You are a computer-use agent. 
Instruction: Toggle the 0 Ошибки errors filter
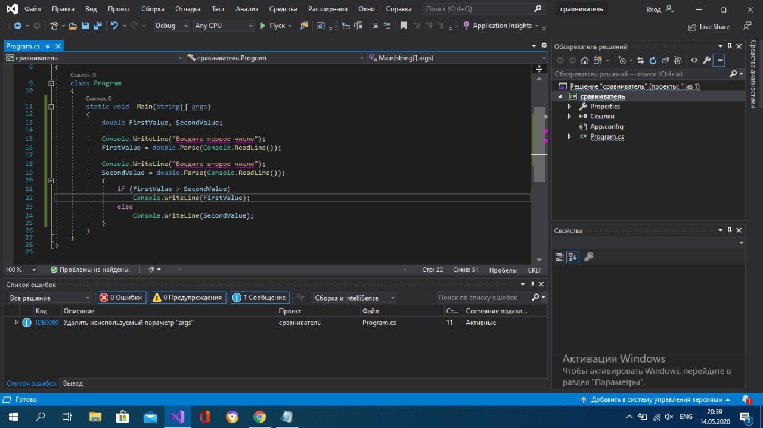pos(122,298)
